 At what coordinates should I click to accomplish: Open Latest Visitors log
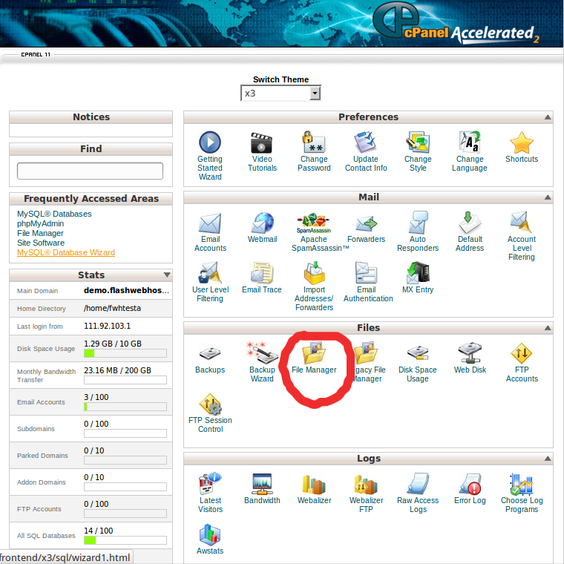tap(210, 484)
